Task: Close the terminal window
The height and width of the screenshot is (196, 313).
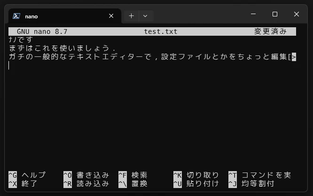Action: pos(297,14)
